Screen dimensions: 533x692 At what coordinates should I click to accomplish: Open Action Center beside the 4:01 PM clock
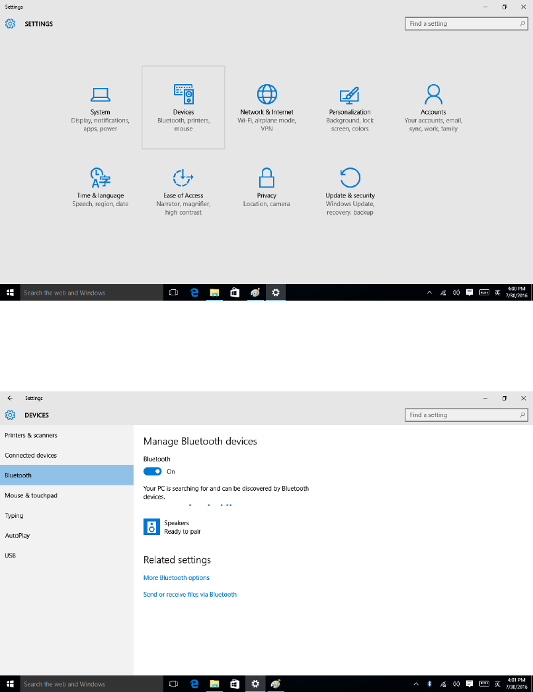click(x=470, y=684)
